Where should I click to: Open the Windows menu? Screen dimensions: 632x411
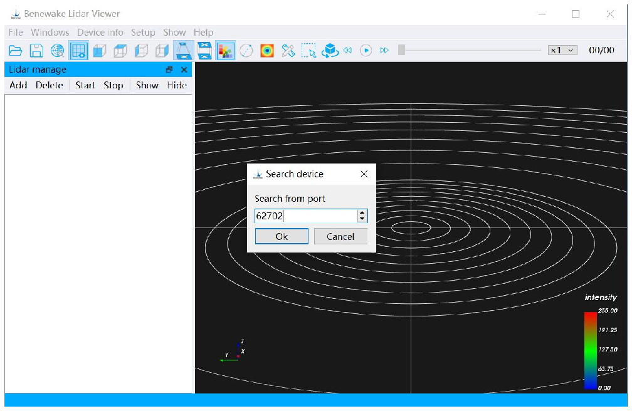coord(50,32)
